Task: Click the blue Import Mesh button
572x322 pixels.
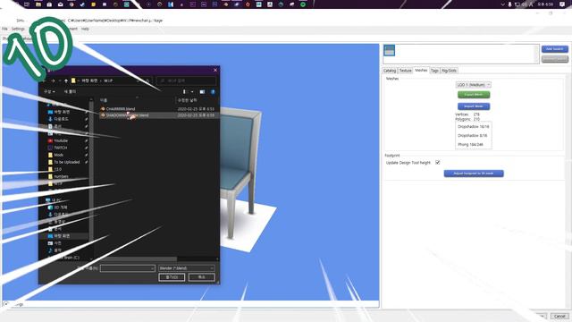Action: (474, 106)
